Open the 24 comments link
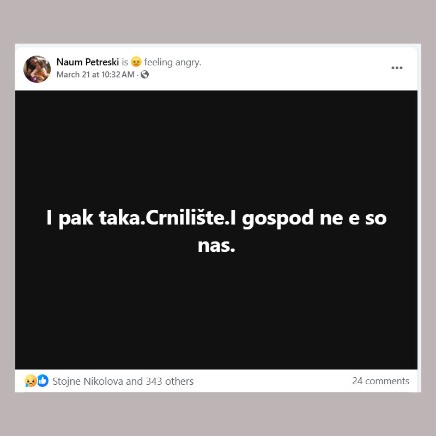Viewport: 436px width, 436px height. [380, 381]
